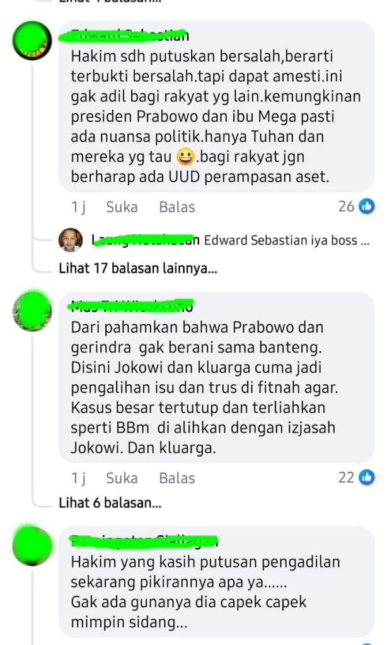Open the third commenter's green profile picture
The image size is (387, 645).
tap(32, 545)
